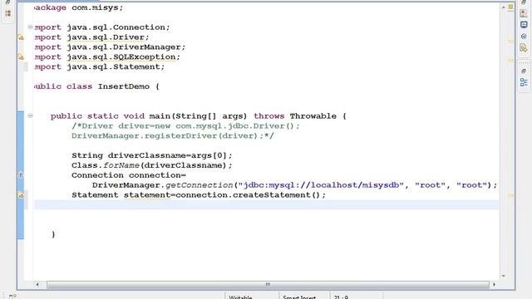This screenshot has width=532, height=299.
Task: Open the red-dot view in right trim
Action: tap(524, 13)
